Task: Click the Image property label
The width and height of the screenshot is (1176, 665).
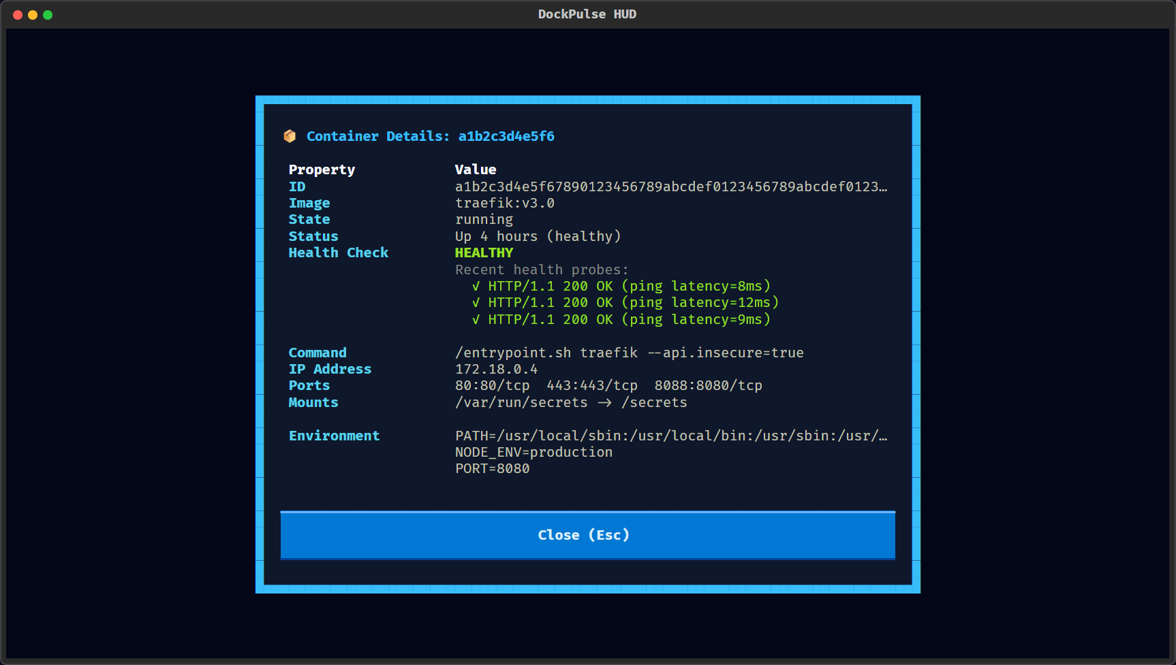Action: 309,203
